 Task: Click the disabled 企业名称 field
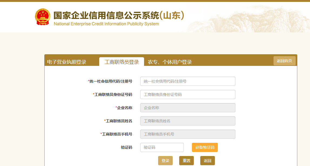(x=188, y=108)
